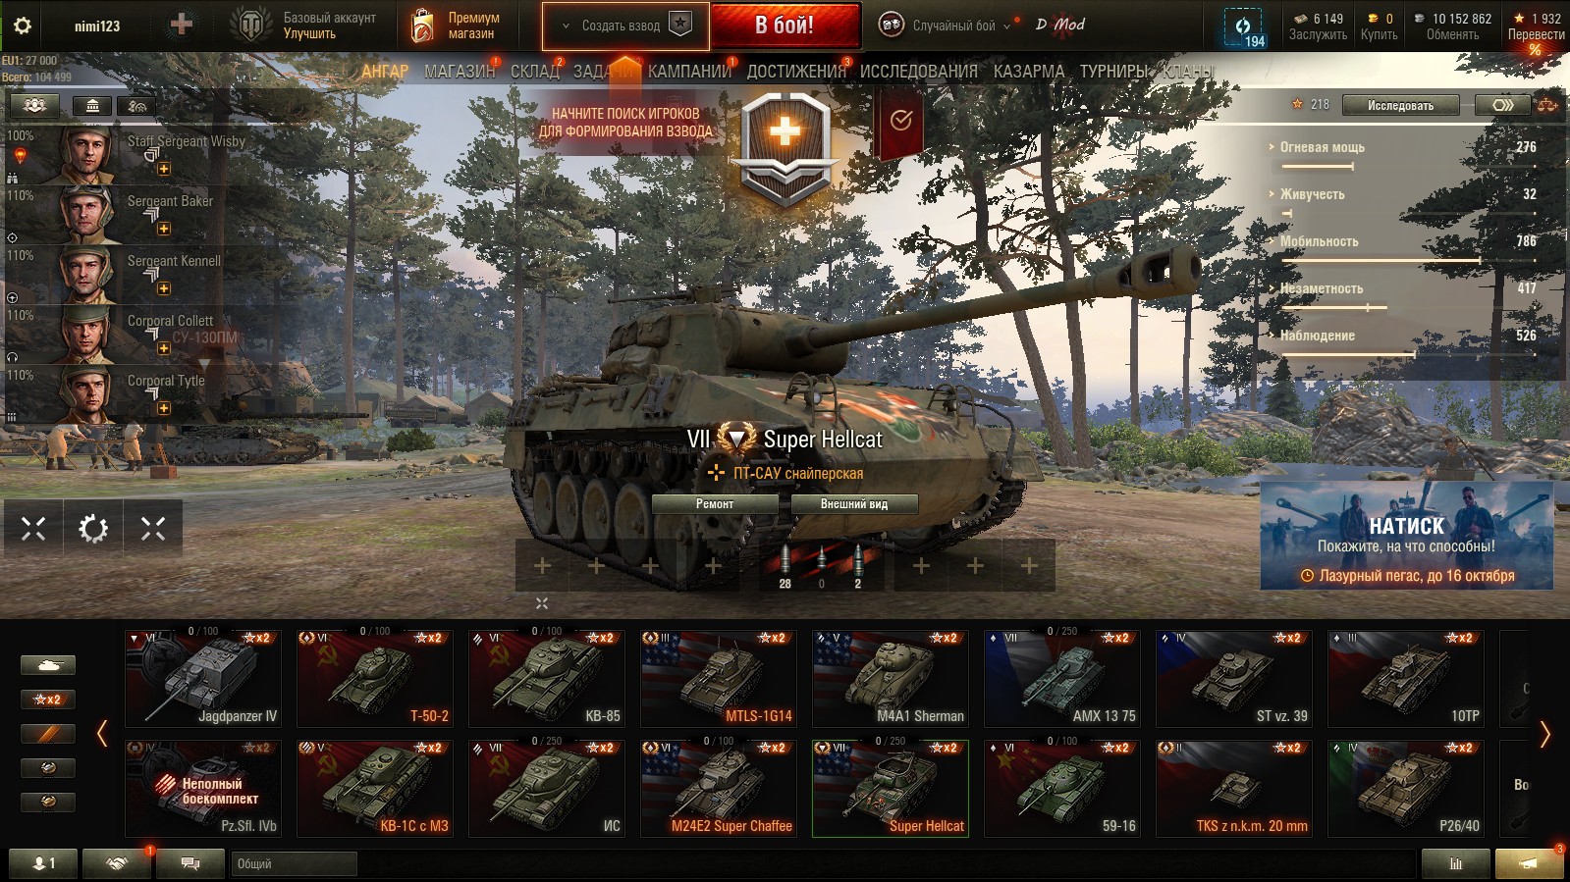This screenshot has width=1570, height=882.
Task: Expand the Создать взвод dropdown
Action: tap(566, 26)
